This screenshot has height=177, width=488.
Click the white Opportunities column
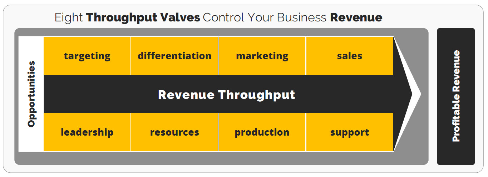point(31,94)
